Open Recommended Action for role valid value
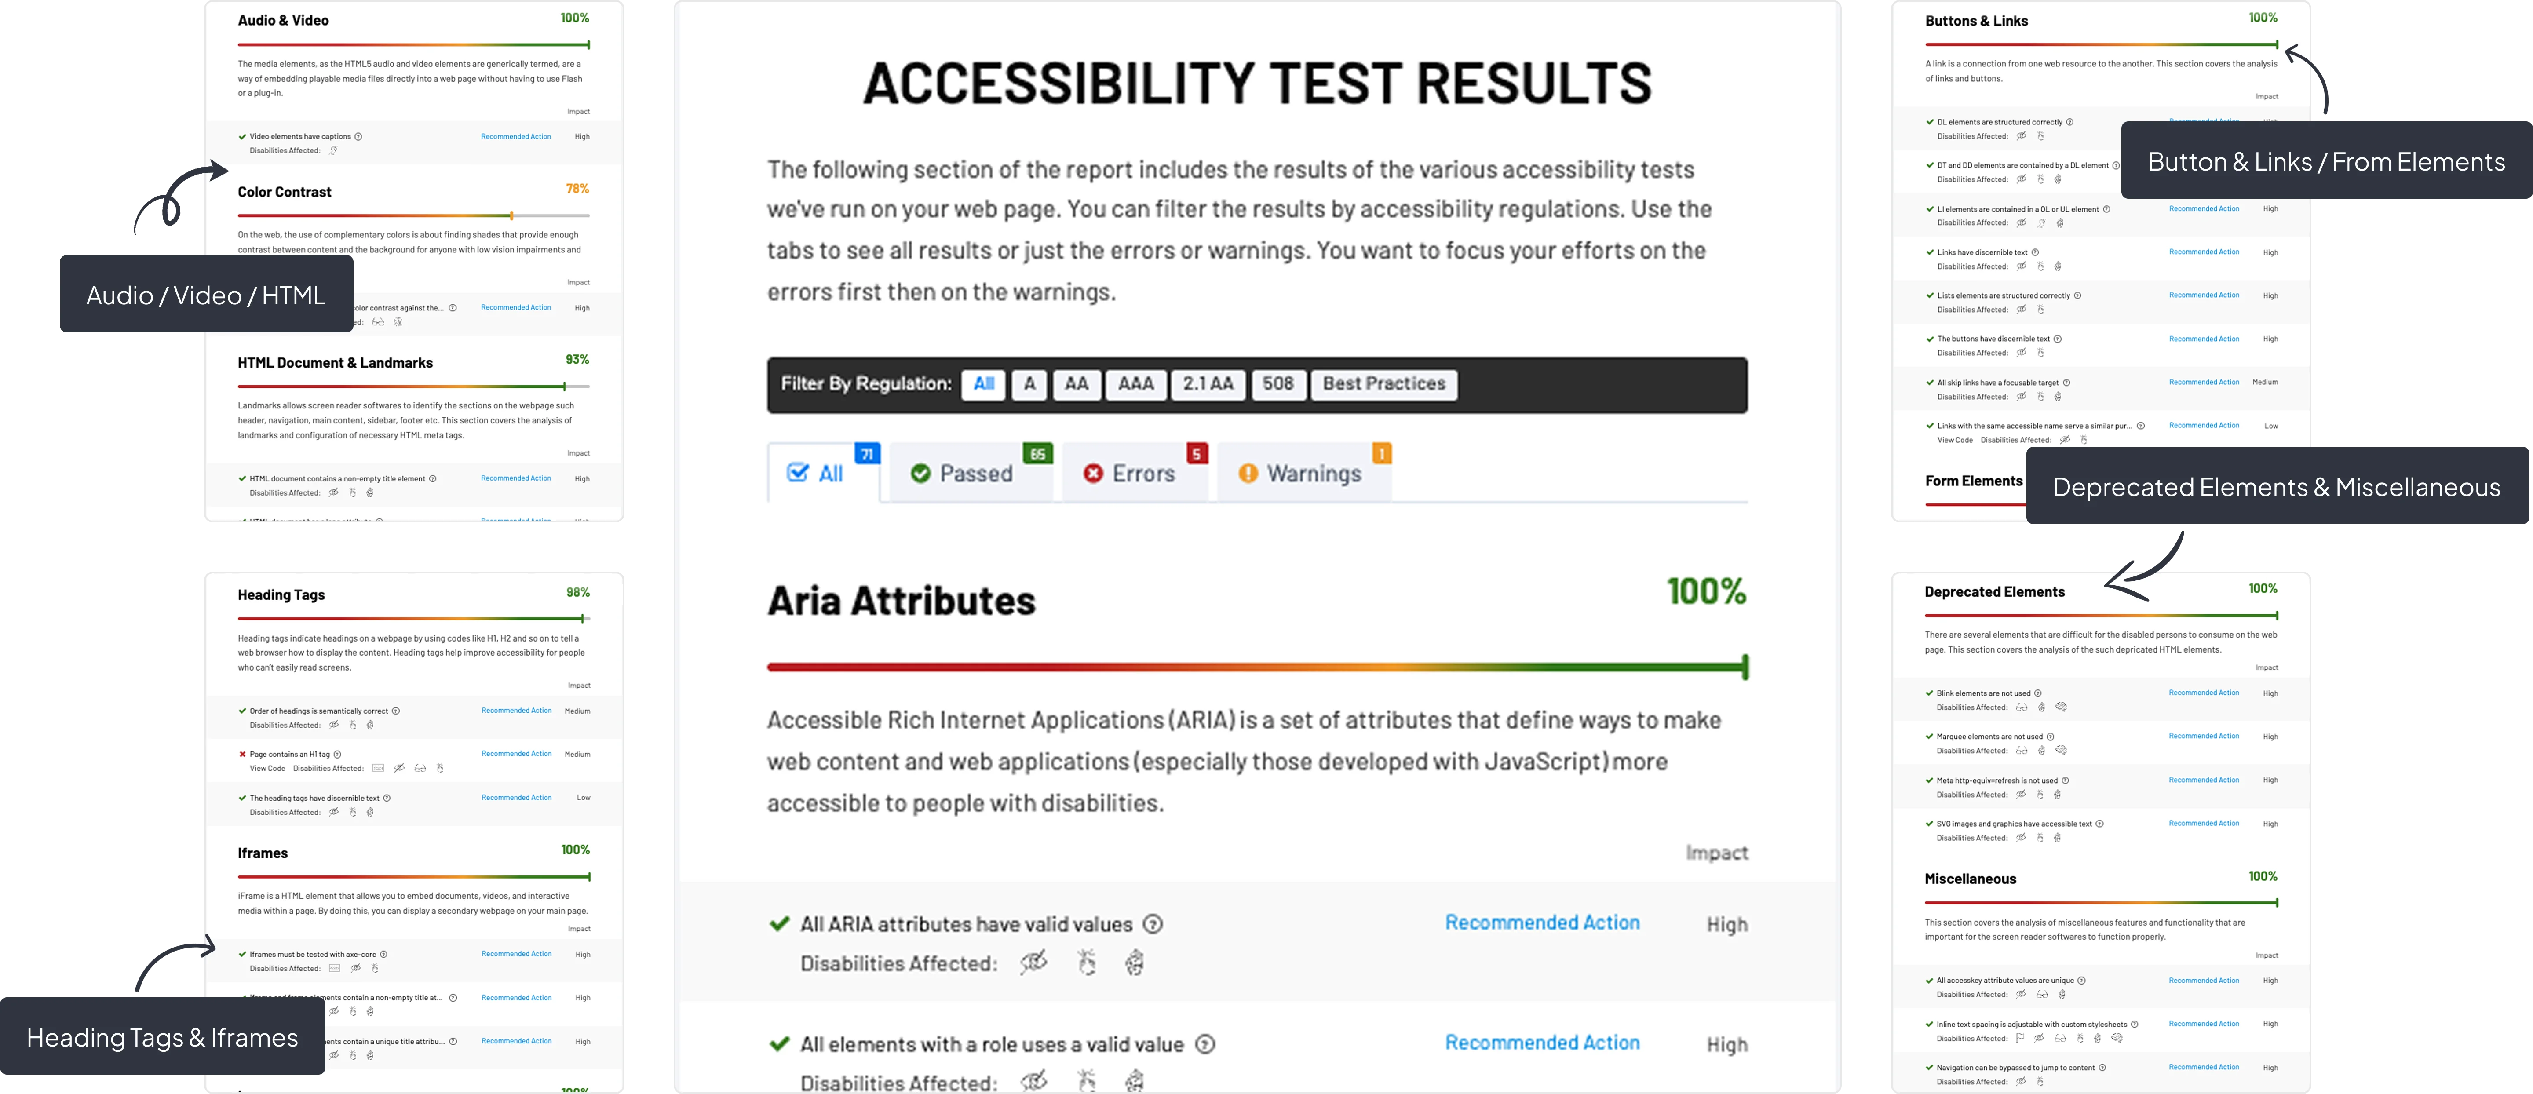The width and height of the screenshot is (2533, 1094). (x=1542, y=1043)
